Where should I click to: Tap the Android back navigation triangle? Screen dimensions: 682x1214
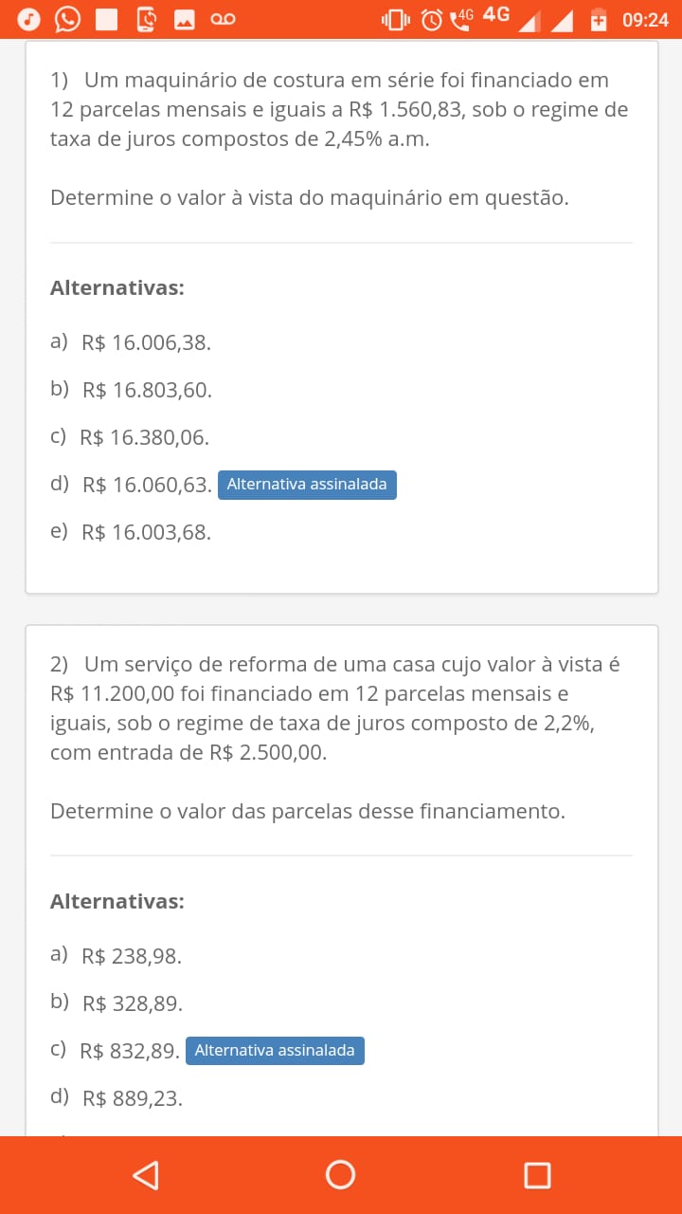(x=145, y=1175)
